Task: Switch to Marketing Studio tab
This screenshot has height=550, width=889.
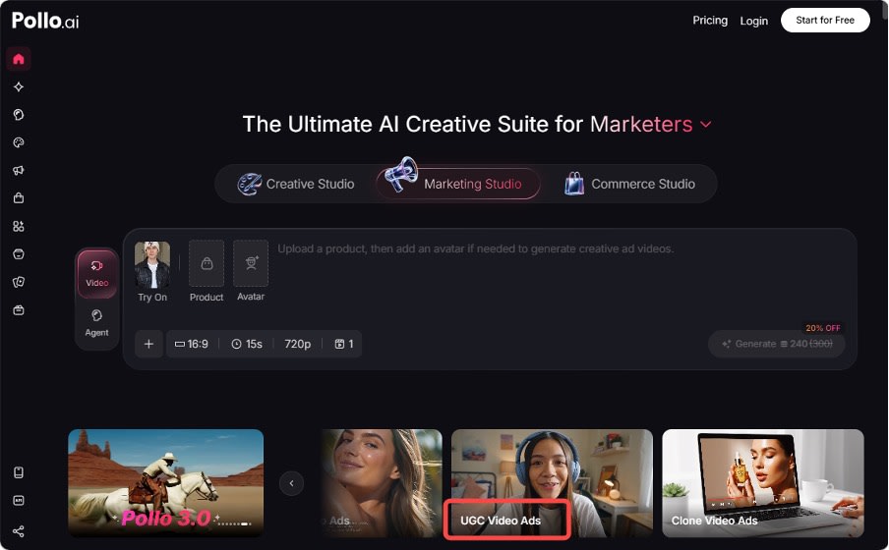Action: click(458, 183)
